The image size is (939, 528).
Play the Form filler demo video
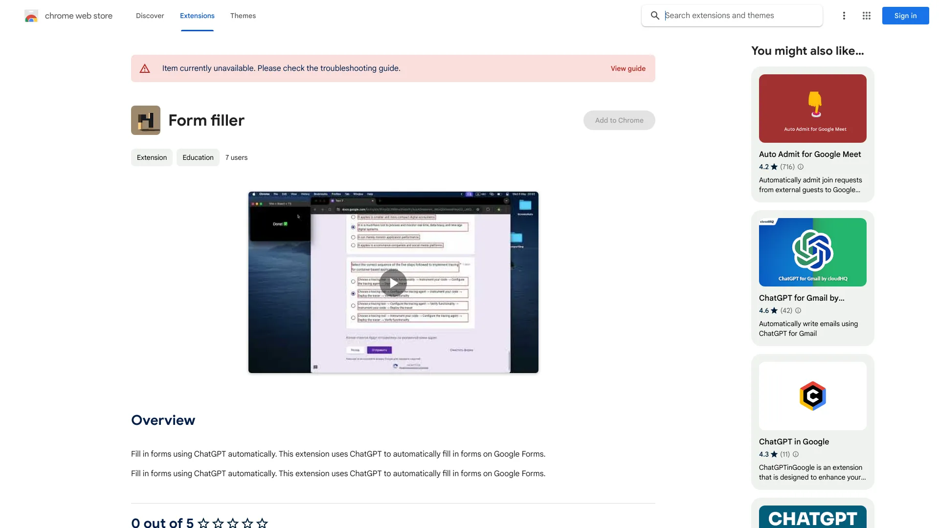click(393, 283)
